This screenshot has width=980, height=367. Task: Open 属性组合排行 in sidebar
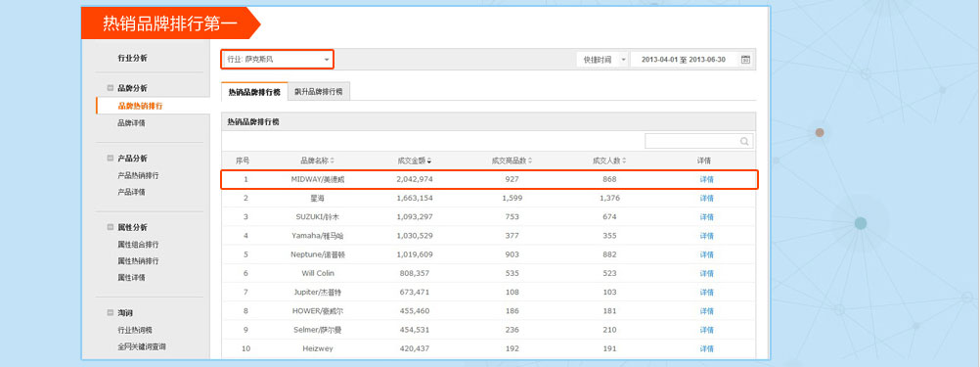tap(138, 245)
